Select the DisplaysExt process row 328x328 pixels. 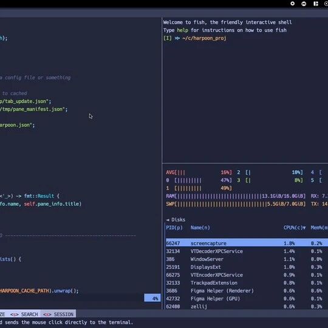(x=247, y=267)
